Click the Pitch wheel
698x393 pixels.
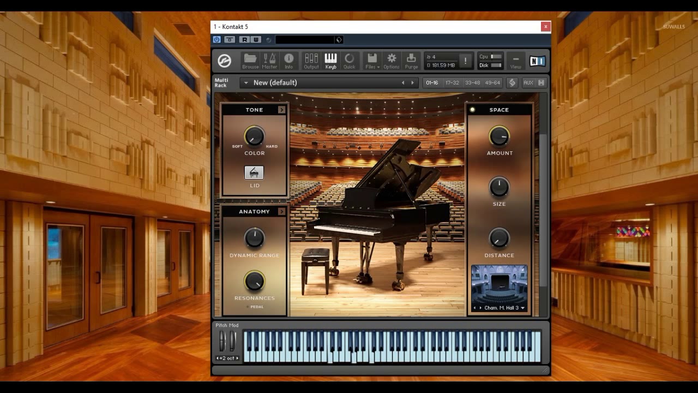pos(222,341)
